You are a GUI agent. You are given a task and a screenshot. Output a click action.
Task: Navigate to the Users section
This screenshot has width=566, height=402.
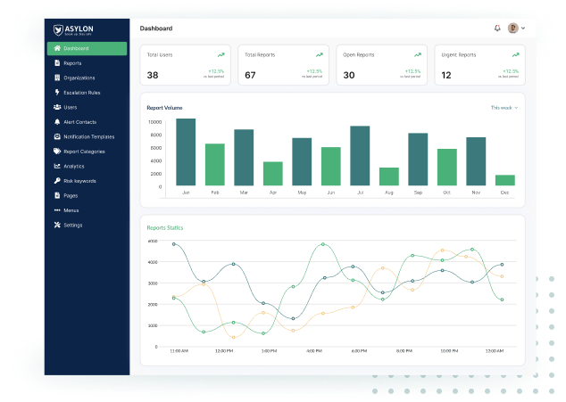(x=70, y=107)
